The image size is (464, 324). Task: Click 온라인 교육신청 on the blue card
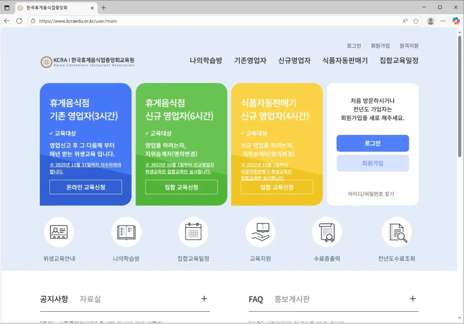click(85, 186)
